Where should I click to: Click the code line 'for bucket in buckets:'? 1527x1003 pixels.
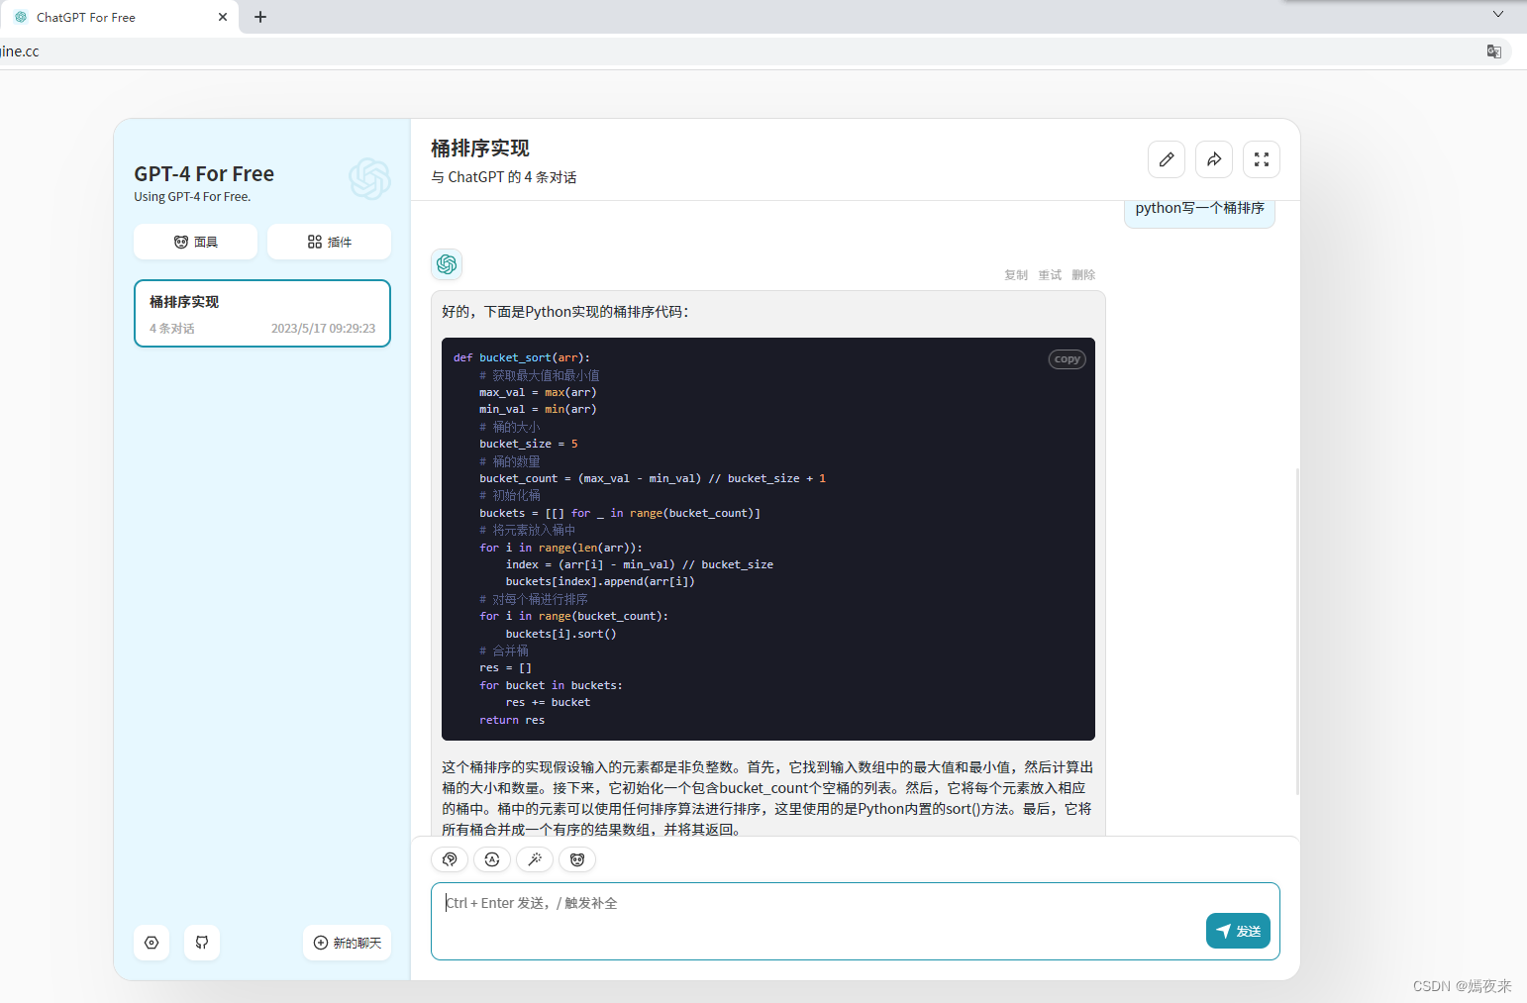[x=551, y=685]
